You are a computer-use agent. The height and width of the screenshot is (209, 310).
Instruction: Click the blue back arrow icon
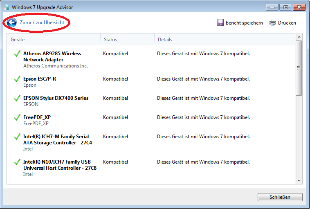[x=11, y=22]
